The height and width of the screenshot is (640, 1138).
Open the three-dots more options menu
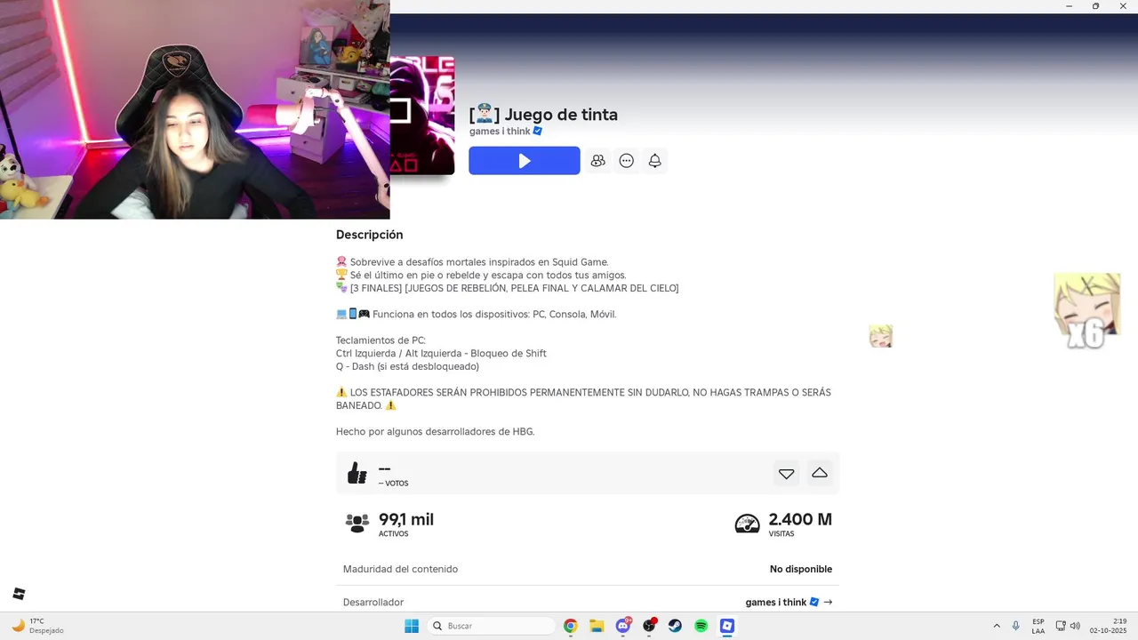click(627, 161)
